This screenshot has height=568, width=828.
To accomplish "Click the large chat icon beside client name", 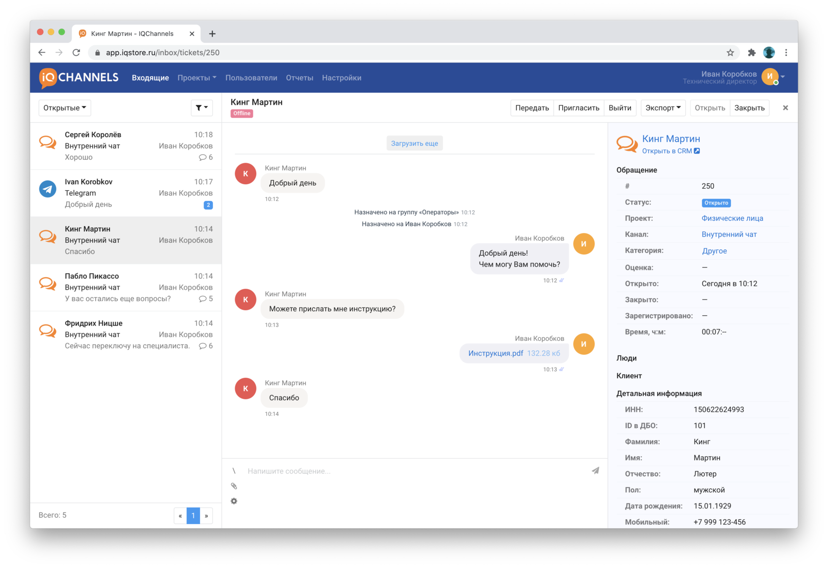I will [x=627, y=144].
